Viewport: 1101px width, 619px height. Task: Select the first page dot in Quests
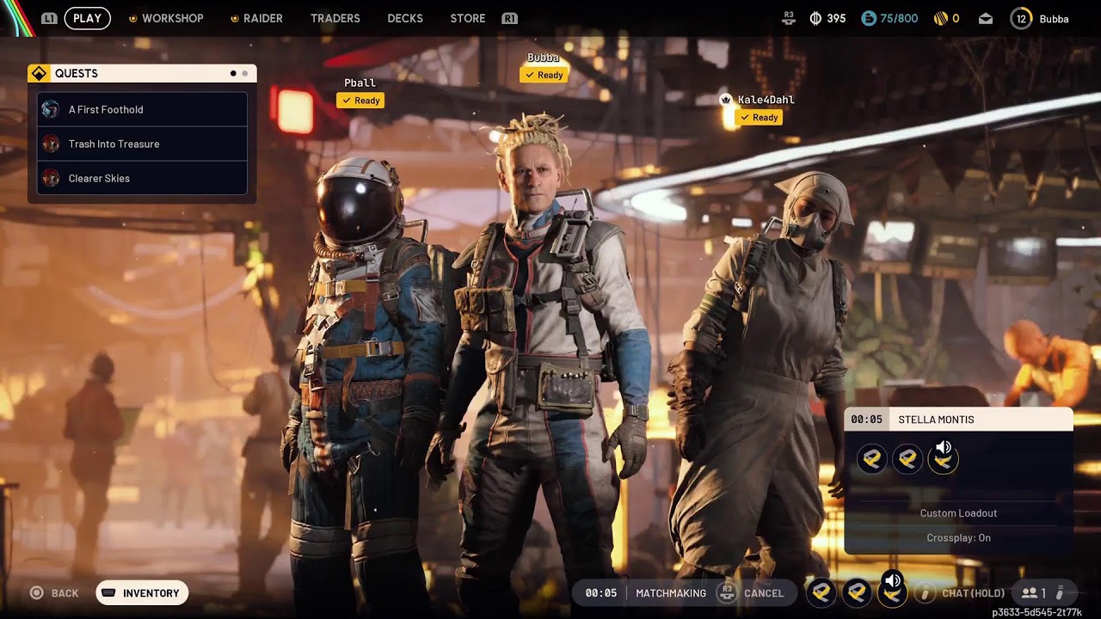pos(233,74)
